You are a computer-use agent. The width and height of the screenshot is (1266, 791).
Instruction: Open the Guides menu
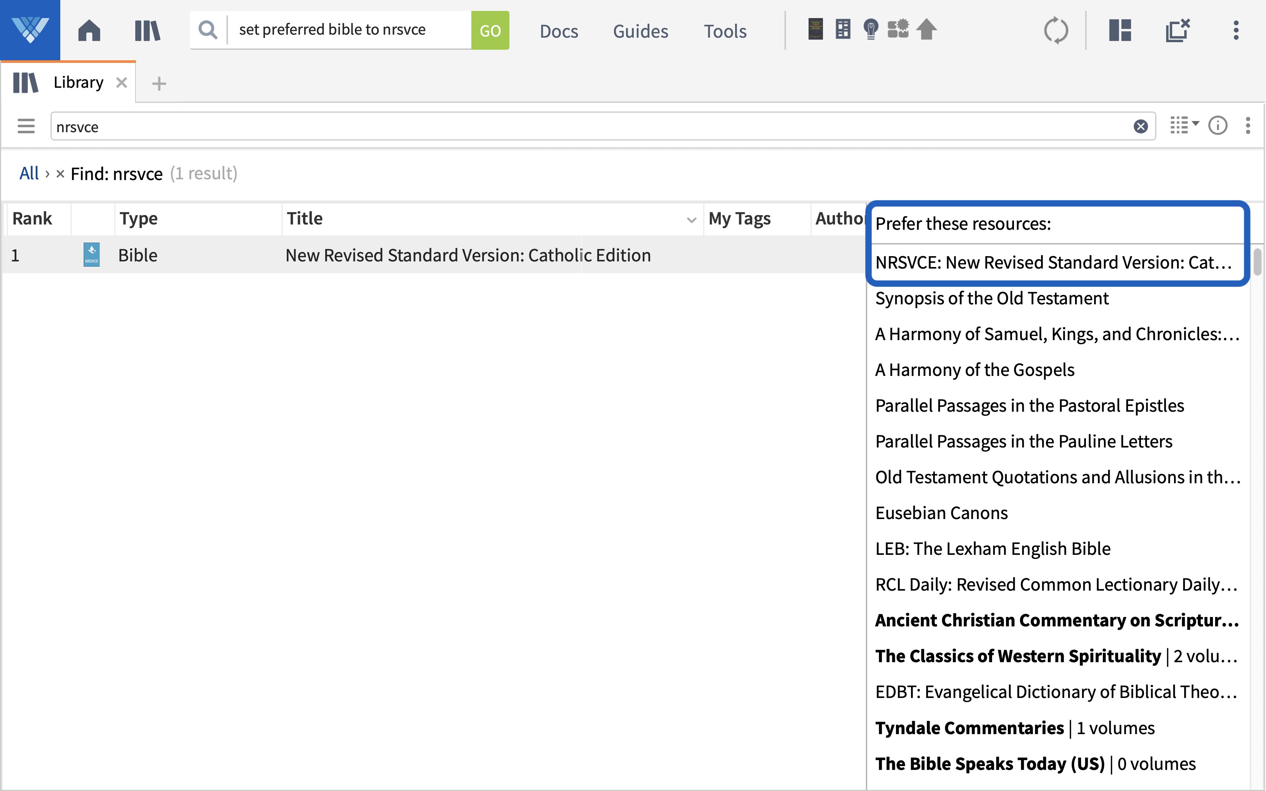(640, 31)
